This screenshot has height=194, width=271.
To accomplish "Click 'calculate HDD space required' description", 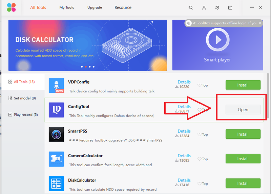I will 113,190.
